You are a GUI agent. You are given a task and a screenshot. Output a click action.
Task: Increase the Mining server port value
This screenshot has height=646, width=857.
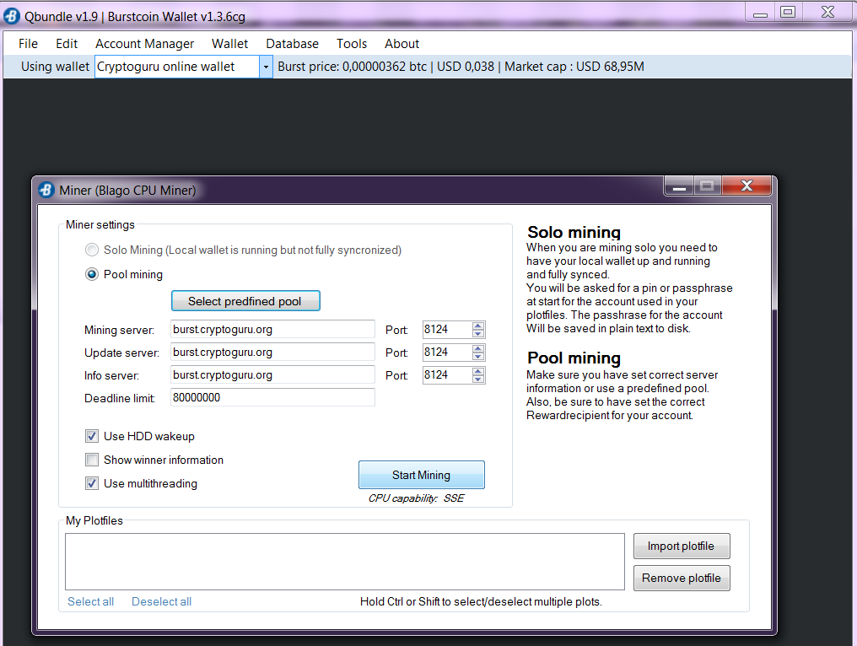point(478,326)
